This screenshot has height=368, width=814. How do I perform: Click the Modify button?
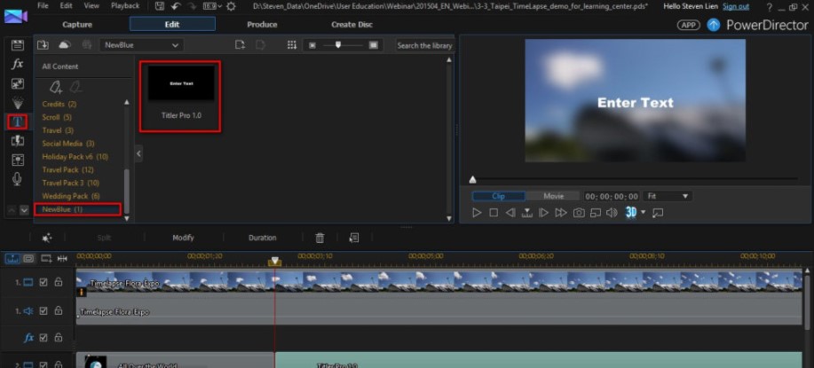pyautogui.click(x=183, y=238)
